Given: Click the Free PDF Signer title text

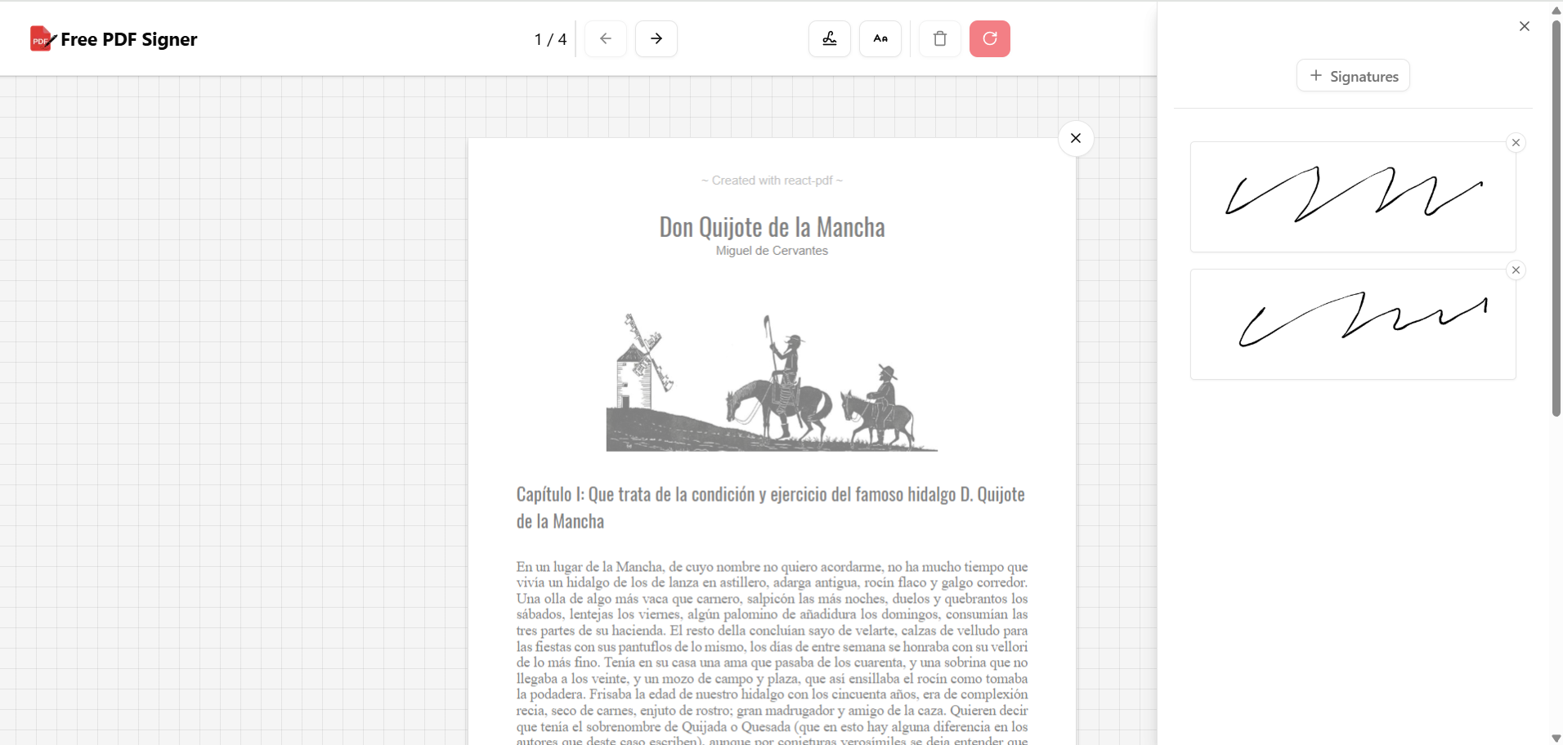Looking at the screenshot, I should coord(129,38).
